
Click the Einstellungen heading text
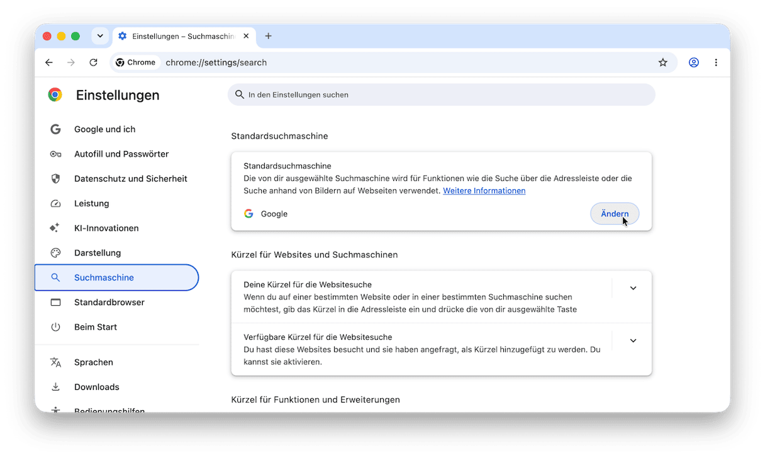[x=118, y=95]
